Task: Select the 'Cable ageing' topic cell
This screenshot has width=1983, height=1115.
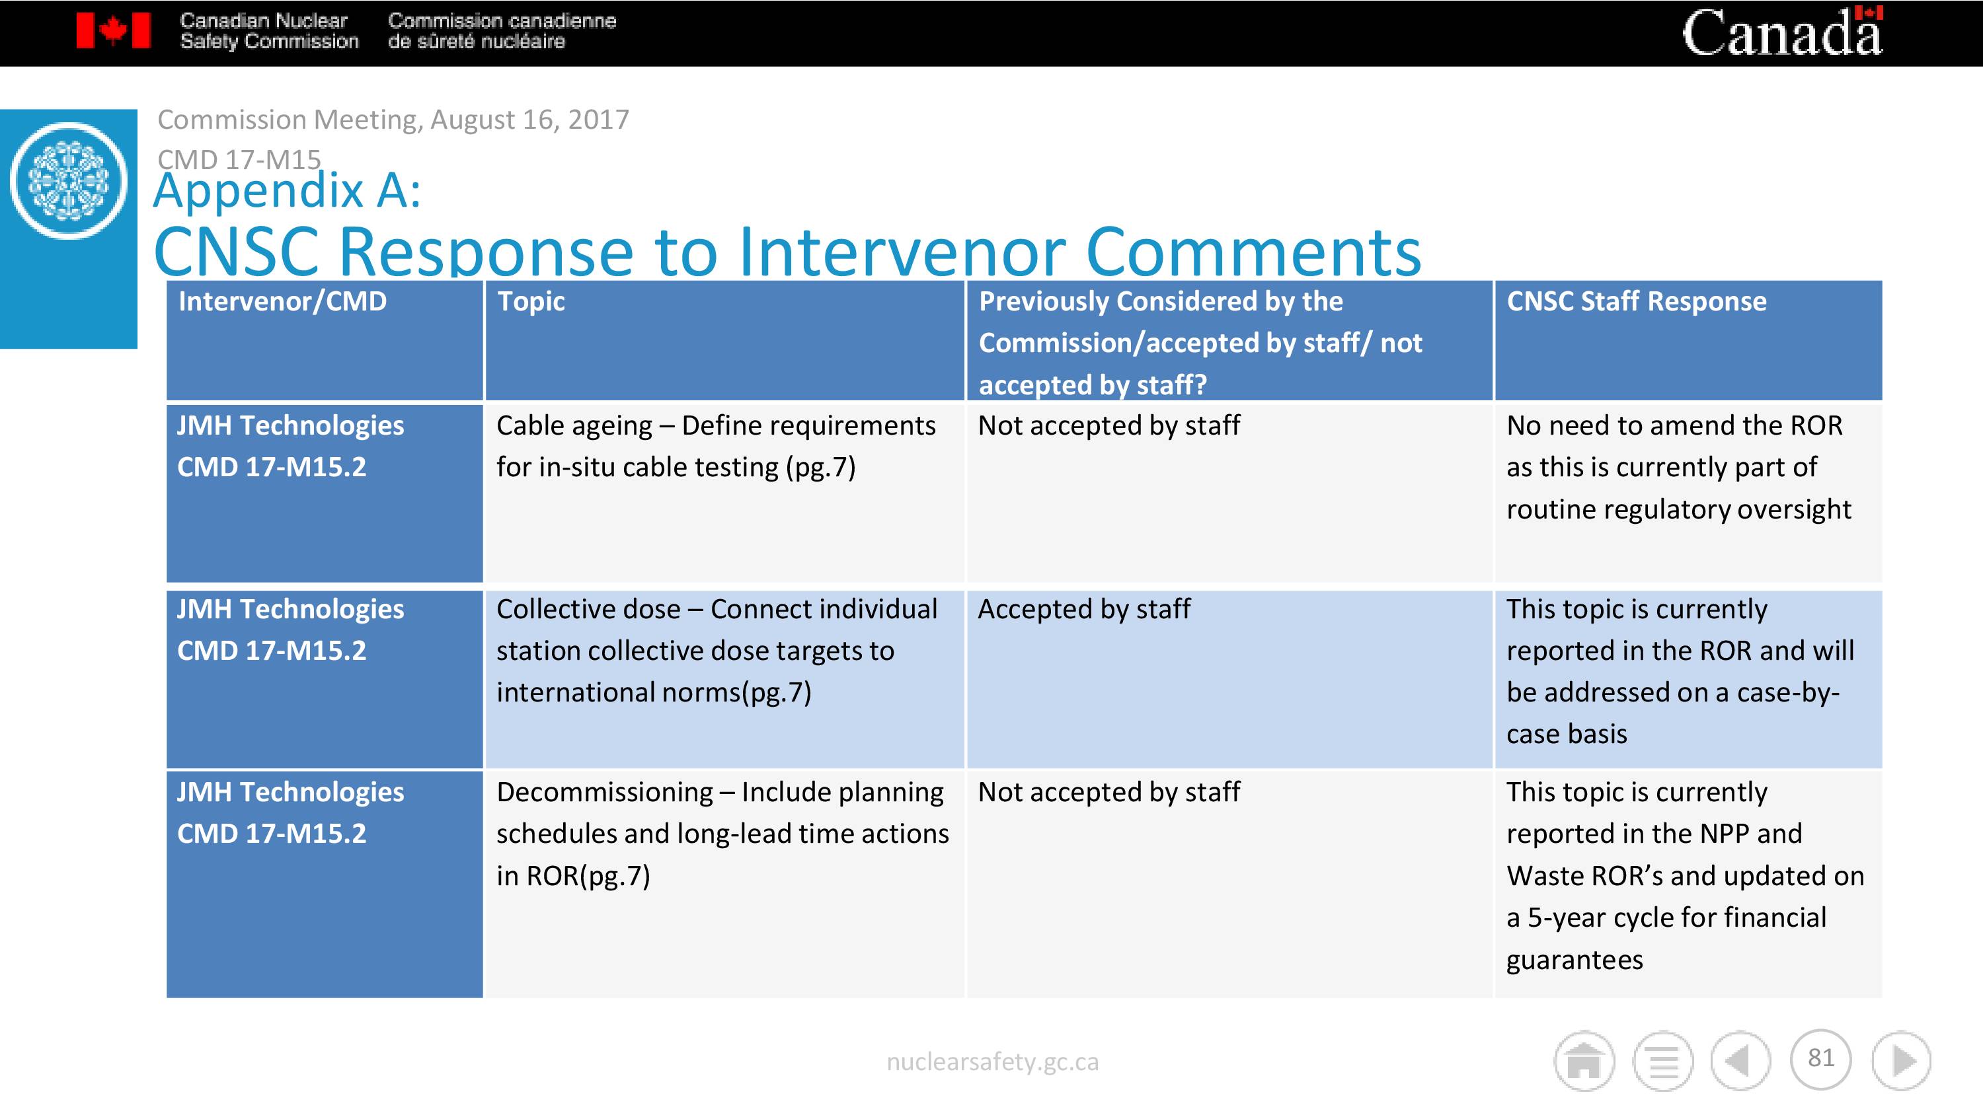Action: coord(724,493)
